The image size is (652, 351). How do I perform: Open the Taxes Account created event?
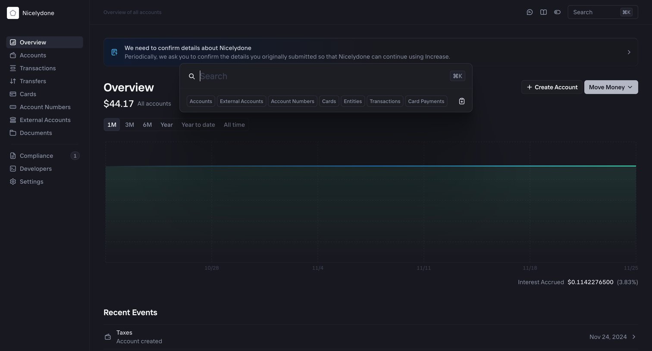pos(371,337)
